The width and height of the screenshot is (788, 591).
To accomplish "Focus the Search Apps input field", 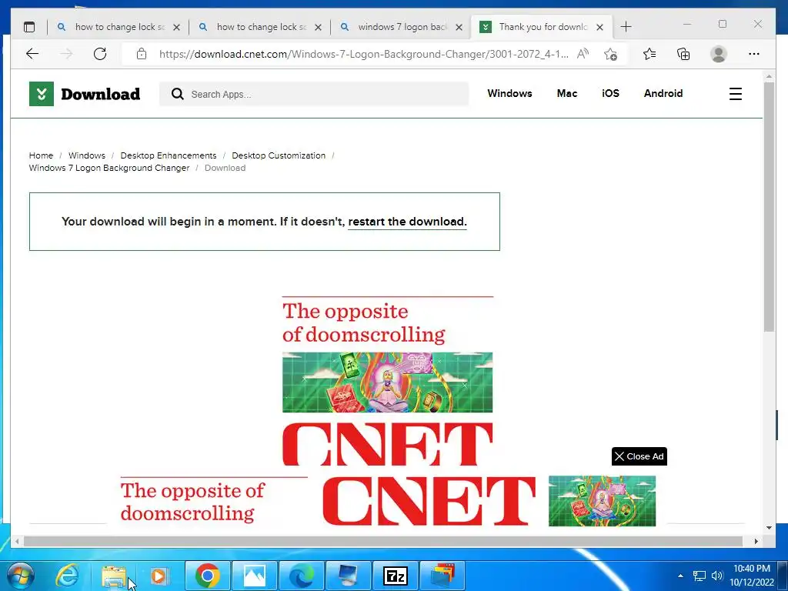I will click(314, 94).
